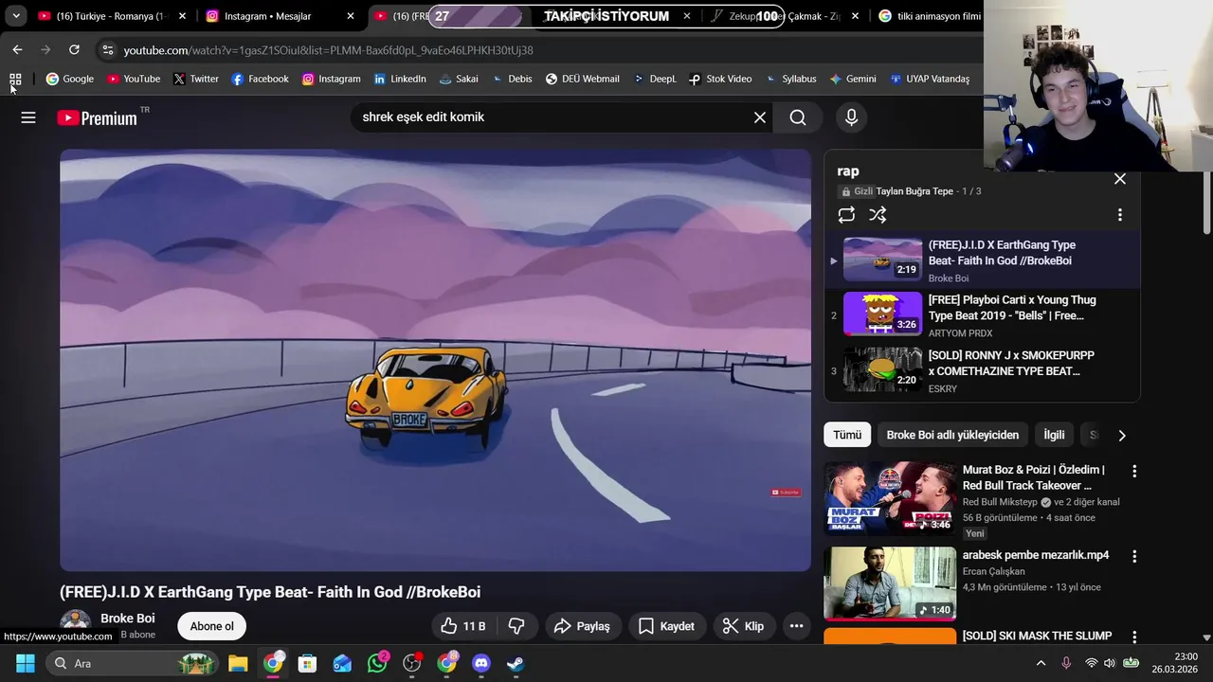The width and height of the screenshot is (1213, 682).
Task: Run search with the magnifier button
Action: (x=798, y=117)
